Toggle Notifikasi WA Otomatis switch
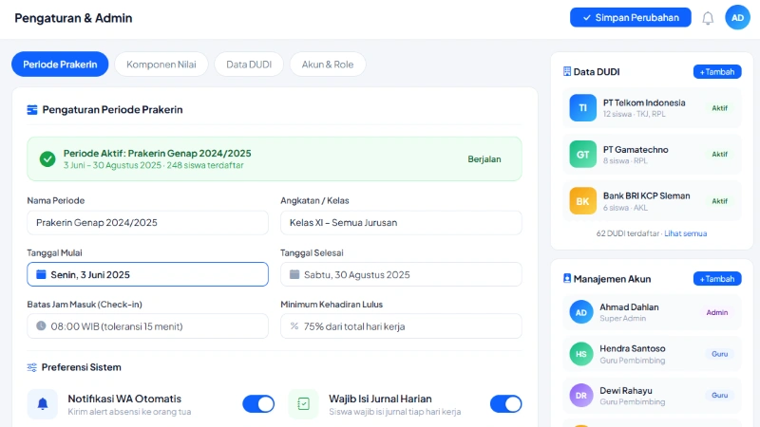 tap(258, 404)
